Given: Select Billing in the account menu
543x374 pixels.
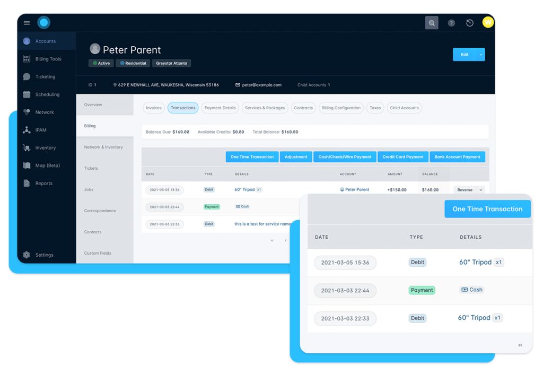Looking at the screenshot, I should click(105, 126).
